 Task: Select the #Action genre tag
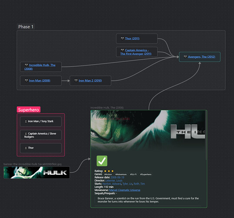(108, 174)
